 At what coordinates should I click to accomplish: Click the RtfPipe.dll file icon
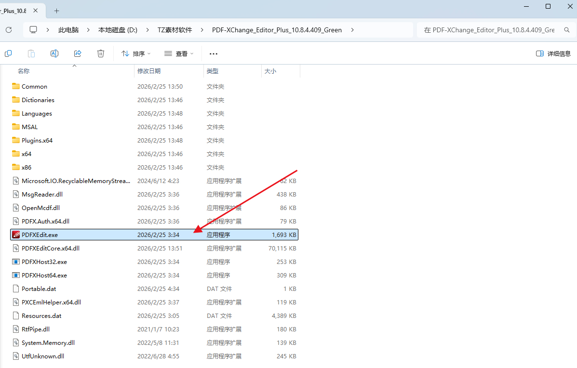pos(16,329)
